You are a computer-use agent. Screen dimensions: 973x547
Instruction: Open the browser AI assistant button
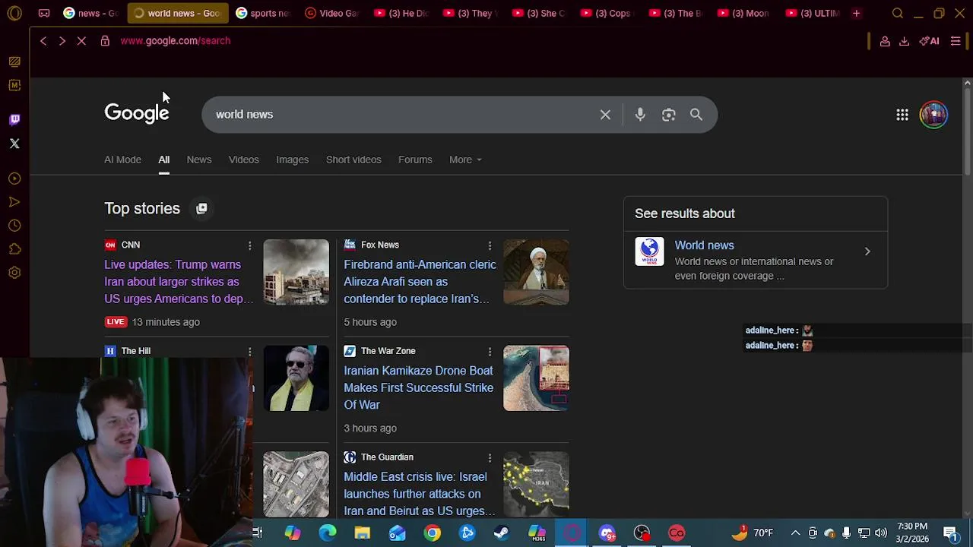929,41
